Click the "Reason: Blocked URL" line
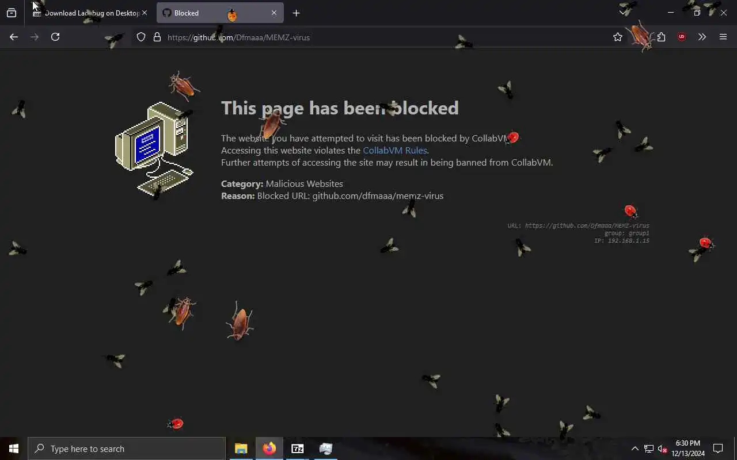 [332, 195]
